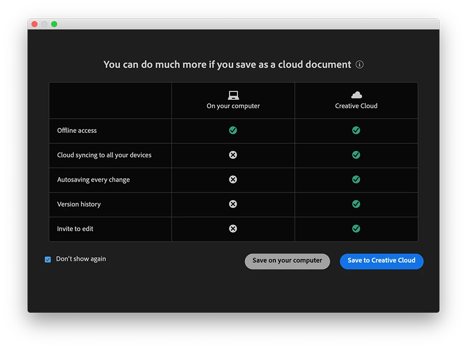The height and width of the screenshot is (349, 467).
Task: Click the Creative Cloud column header text
Action: [356, 106]
